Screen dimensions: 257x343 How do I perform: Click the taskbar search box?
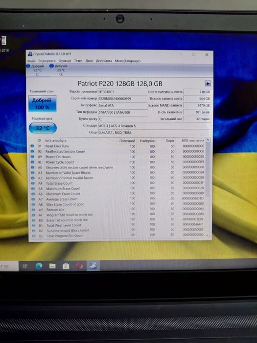(x=9, y=266)
